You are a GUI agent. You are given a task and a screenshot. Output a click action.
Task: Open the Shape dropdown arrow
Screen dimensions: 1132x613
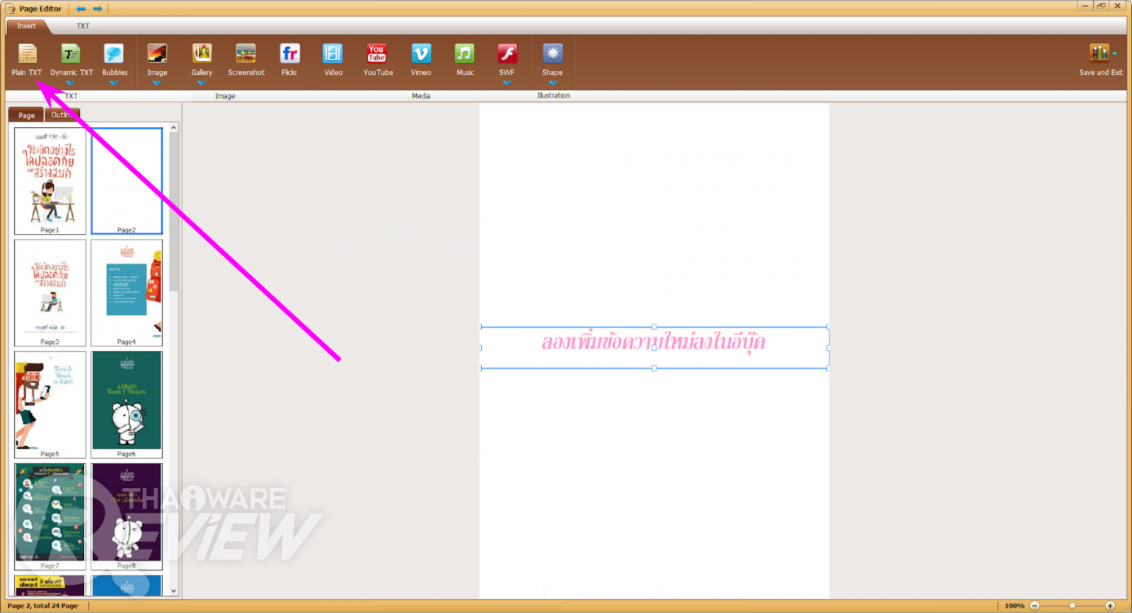click(553, 83)
